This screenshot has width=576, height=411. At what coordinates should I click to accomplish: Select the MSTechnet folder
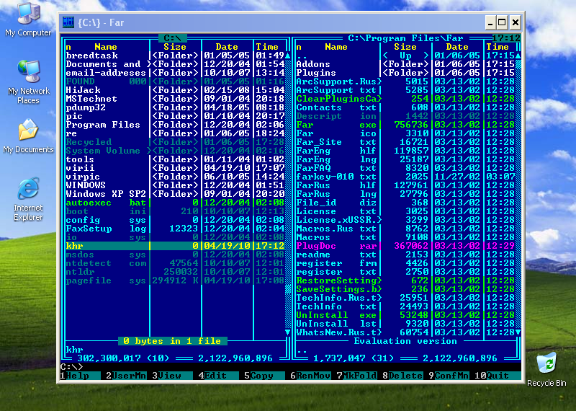click(175, 99)
